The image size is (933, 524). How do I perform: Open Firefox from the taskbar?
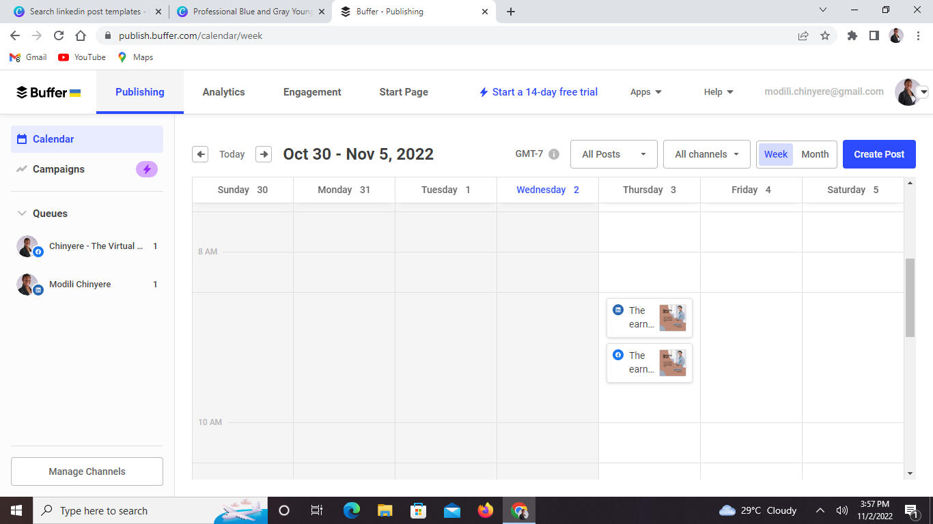point(485,510)
